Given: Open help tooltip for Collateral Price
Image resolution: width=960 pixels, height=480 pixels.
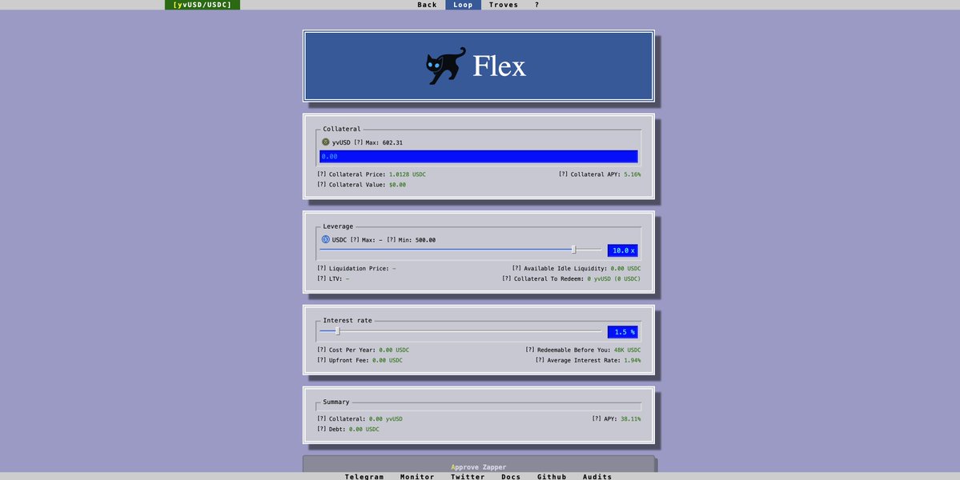Looking at the screenshot, I should click(x=321, y=174).
